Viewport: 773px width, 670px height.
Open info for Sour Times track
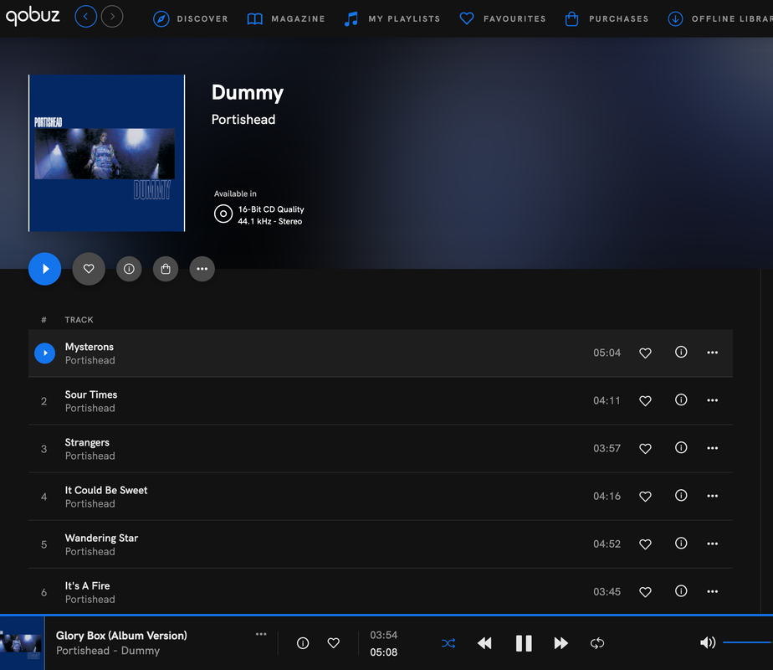pos(681,399)
